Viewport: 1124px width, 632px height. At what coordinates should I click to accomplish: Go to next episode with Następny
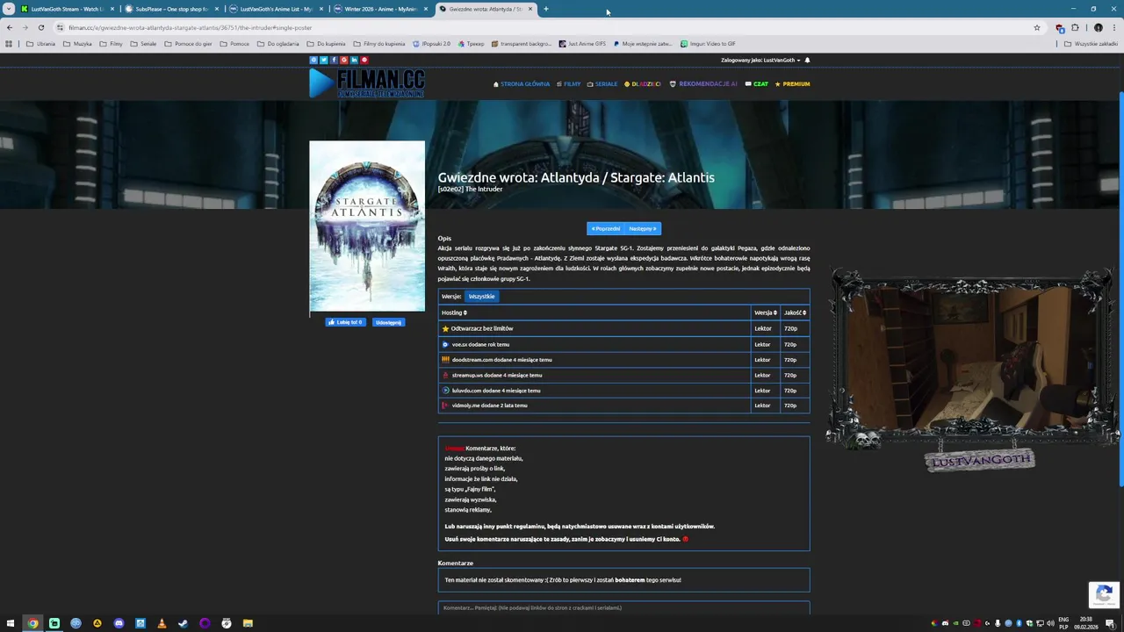[x=643, y=229]
